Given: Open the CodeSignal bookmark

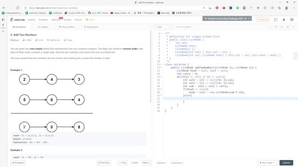Looking at the screenshot, I should pyautogui.click(x=56, y=13).
